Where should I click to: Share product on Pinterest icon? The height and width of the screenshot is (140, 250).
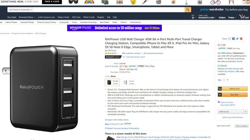(241, 39)
